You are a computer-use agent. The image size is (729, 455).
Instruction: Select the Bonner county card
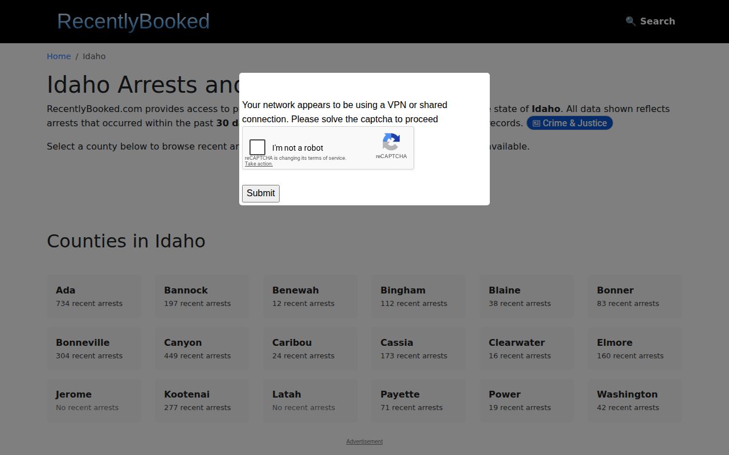pos(635,296)
